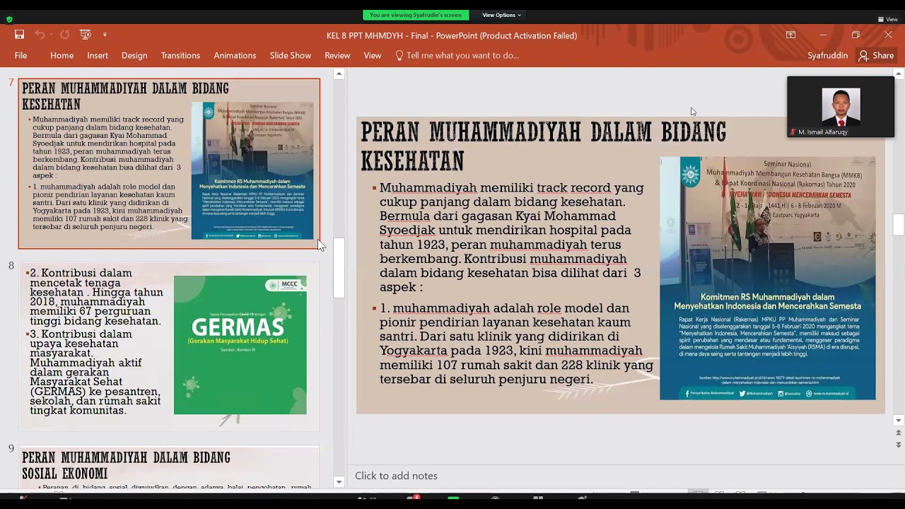This screenshot has height=509, width=905.
Task: Go to previous slide using double-up arrow
Action: click(899, 433)
